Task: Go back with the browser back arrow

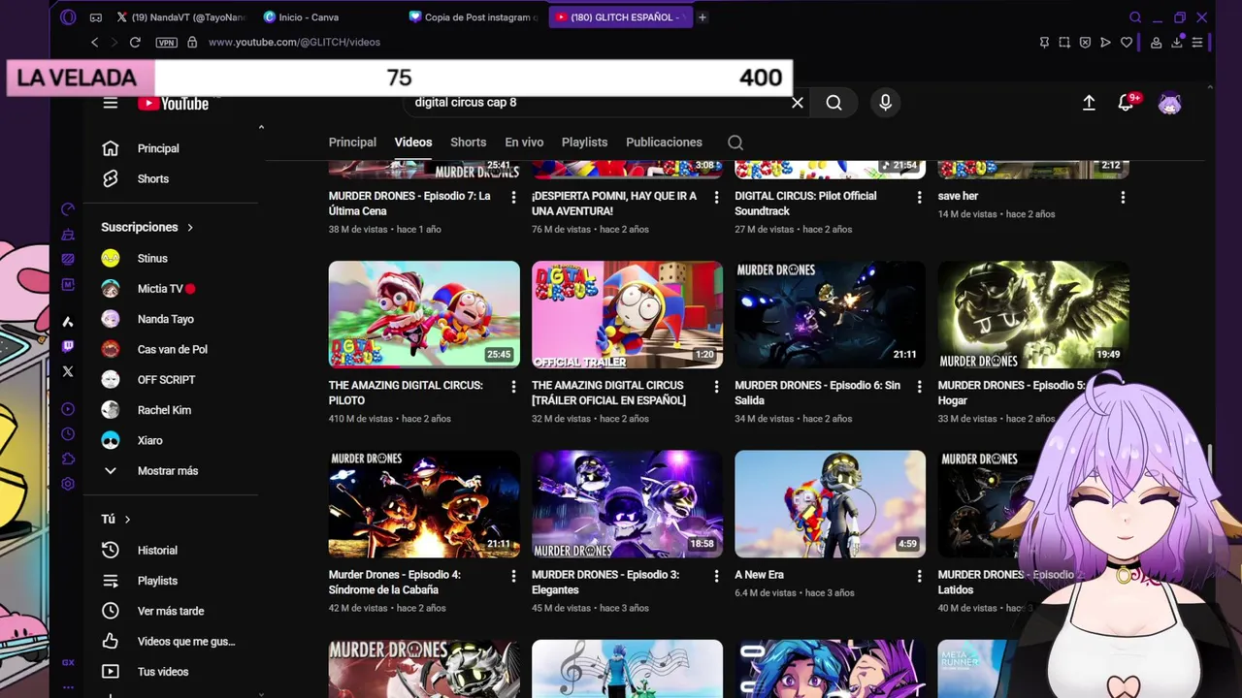Action: pos(94,42)
